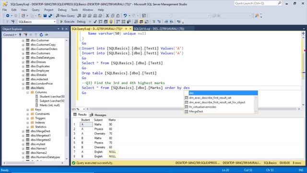Switch to the Messages tab

pyautogui.click(x=98, y=115)
